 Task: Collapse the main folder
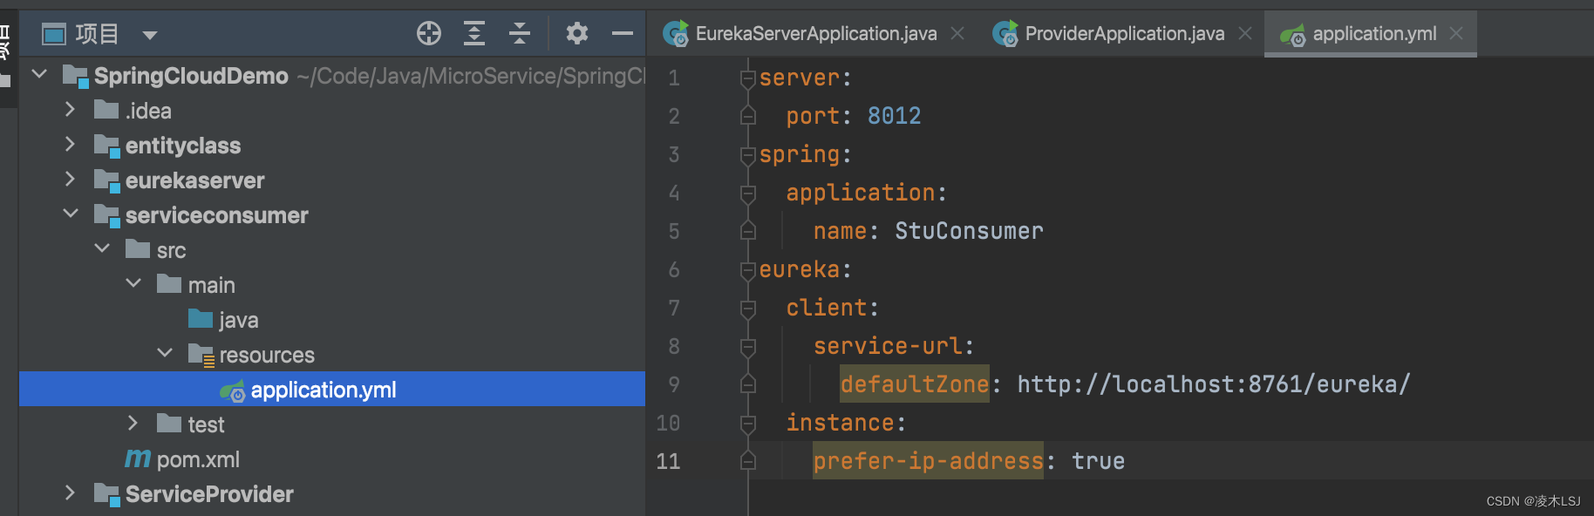point(133,283)
